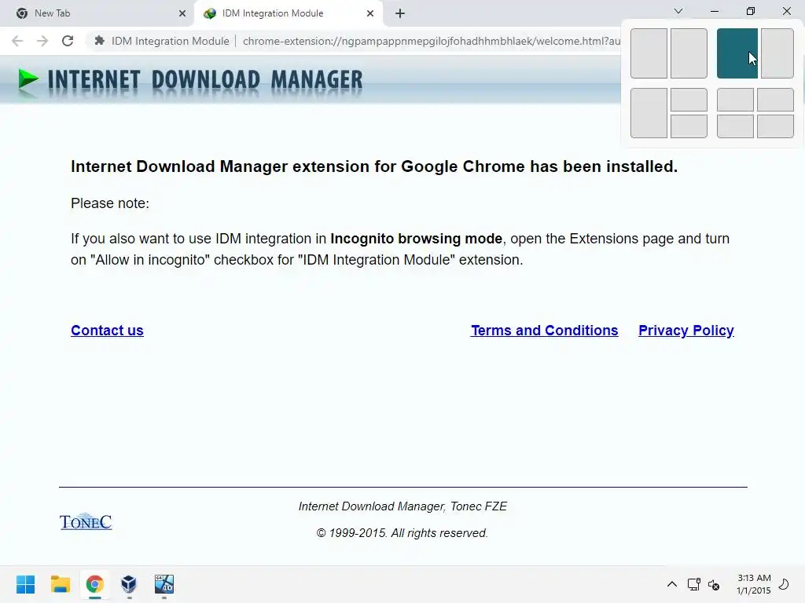Snap to top-right quadrant of four-grid layout
The image size is (805, 603).
775,100
